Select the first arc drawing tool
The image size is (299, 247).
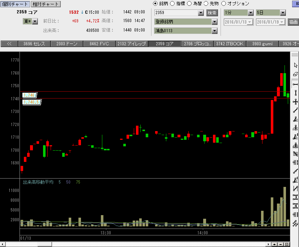click(295, 128)
